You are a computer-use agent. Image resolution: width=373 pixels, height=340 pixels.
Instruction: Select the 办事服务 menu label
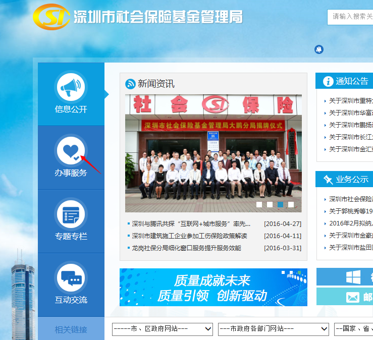pos(71,173)
